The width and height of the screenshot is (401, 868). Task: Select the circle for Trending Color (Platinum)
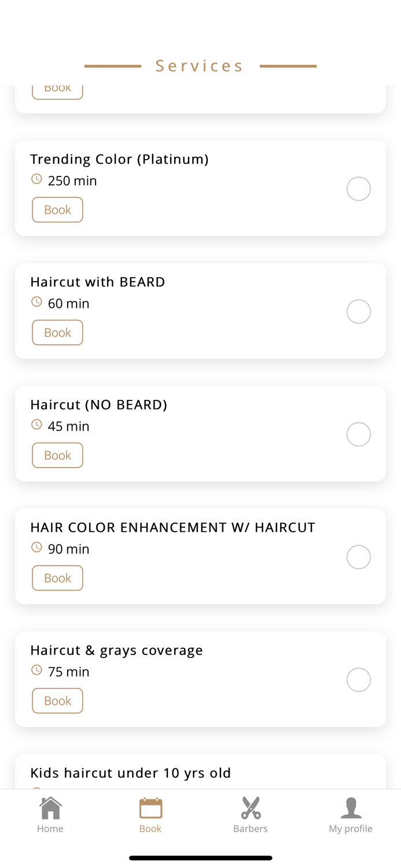tap(359, 188)
